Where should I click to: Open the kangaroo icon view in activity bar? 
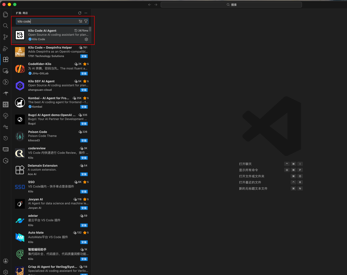point(5,93)
